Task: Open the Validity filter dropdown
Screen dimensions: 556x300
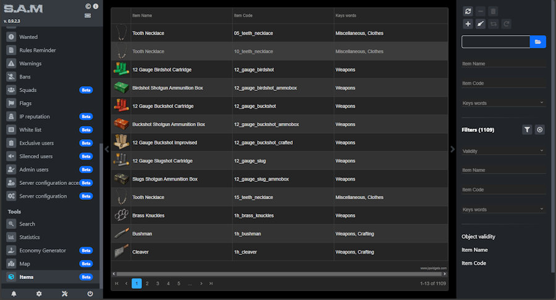Action: pyautogui.click(x=503, y=150)
